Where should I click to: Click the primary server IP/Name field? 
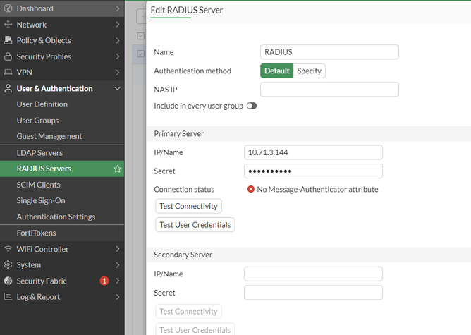313,152
